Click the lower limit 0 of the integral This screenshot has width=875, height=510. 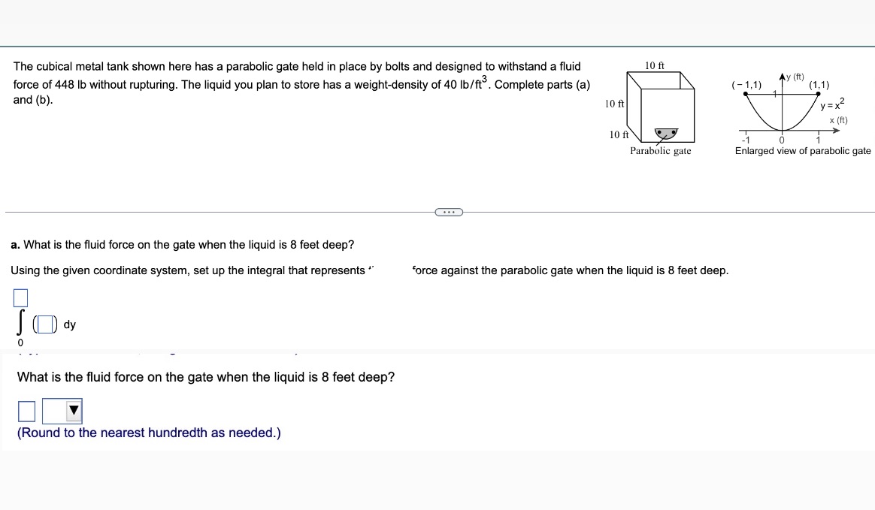click(20, 343)
